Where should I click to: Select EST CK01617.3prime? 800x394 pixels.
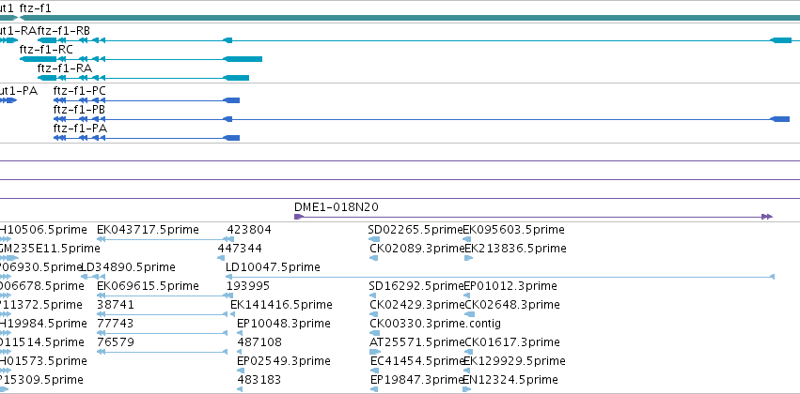coord(512,342)
